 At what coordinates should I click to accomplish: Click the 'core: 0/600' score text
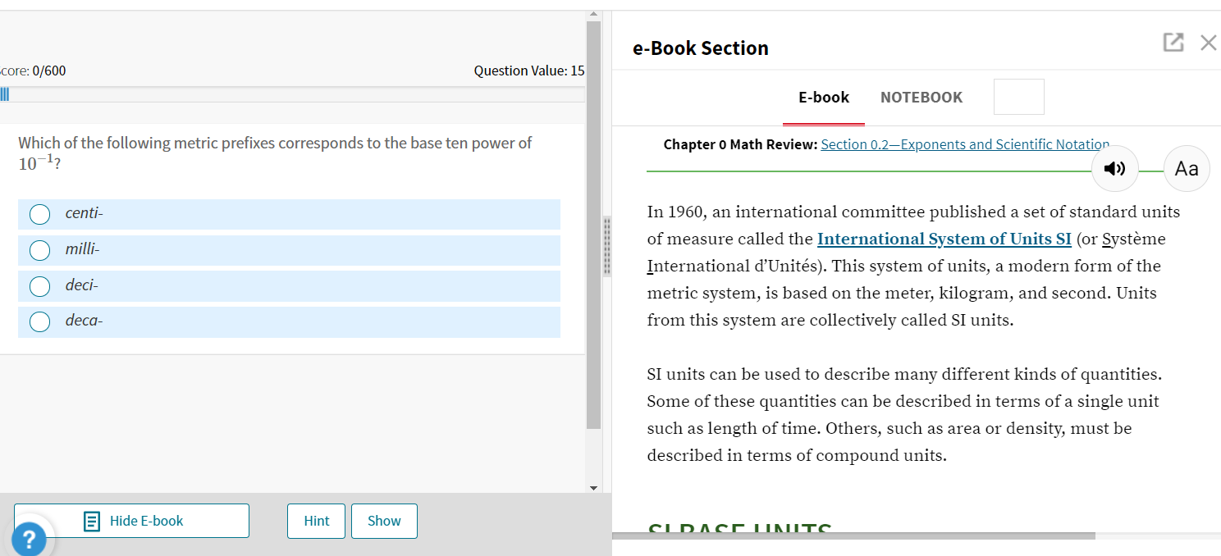coord(33,71)
